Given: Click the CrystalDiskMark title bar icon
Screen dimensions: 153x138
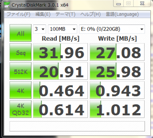Looking at the screenshot, I should click(x=7, y=5).
